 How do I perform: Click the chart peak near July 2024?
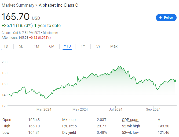click(x=121, y=66)
